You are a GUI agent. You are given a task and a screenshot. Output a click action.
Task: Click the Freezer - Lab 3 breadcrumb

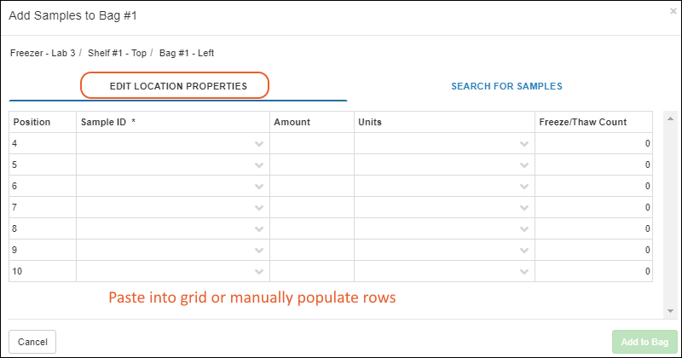(43, 53)
